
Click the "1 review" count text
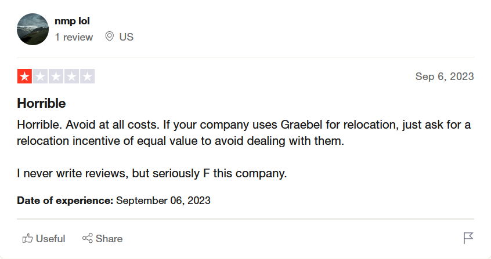click(74, 37)
